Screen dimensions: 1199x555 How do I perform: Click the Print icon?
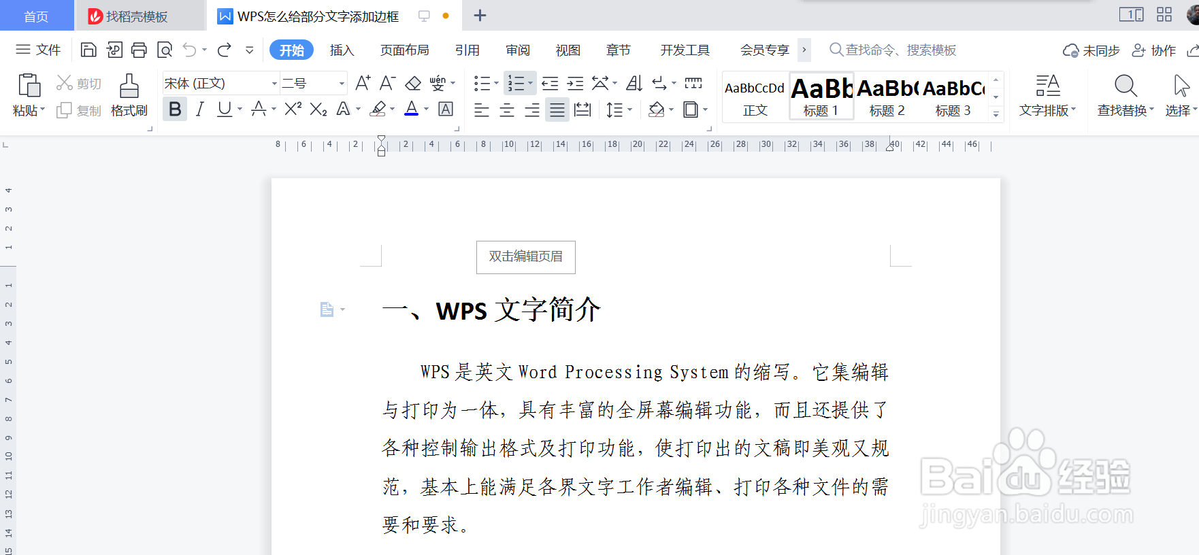tap(139, 50)
